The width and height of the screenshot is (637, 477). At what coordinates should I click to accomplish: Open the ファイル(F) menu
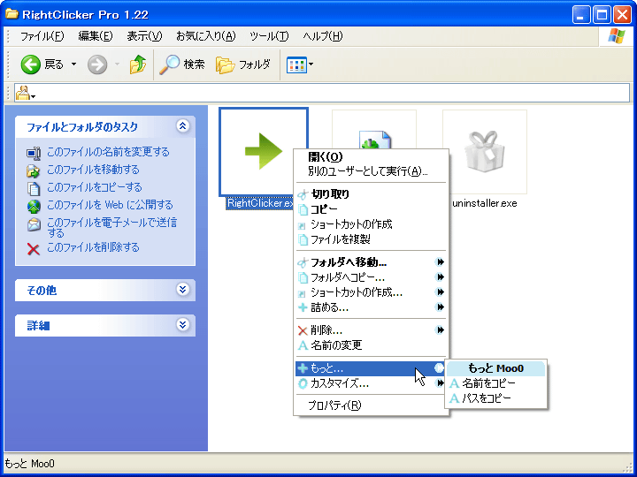coord(42,36)
